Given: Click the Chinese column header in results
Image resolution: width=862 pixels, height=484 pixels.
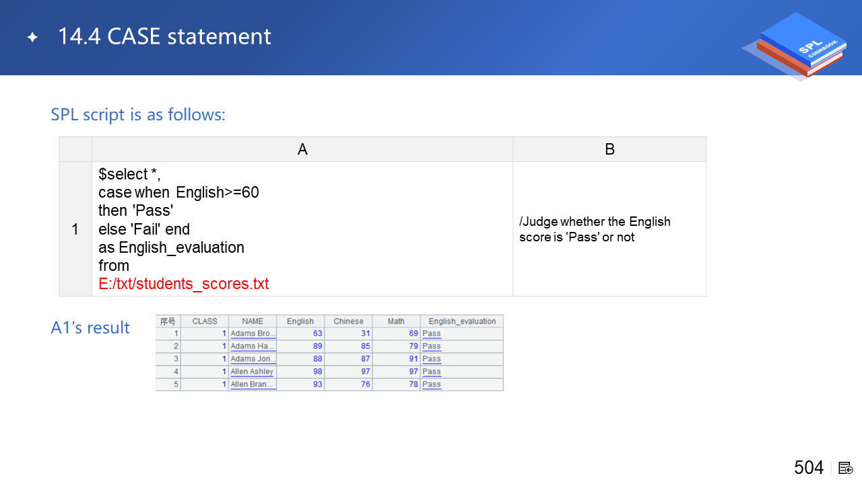Looking at the screenshot, I should point(348,321).
